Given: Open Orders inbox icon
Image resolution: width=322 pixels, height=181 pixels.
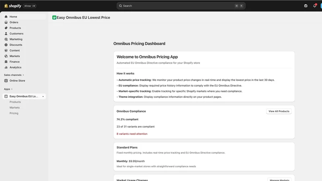Looking at the screenshot, I should (6, 22).
